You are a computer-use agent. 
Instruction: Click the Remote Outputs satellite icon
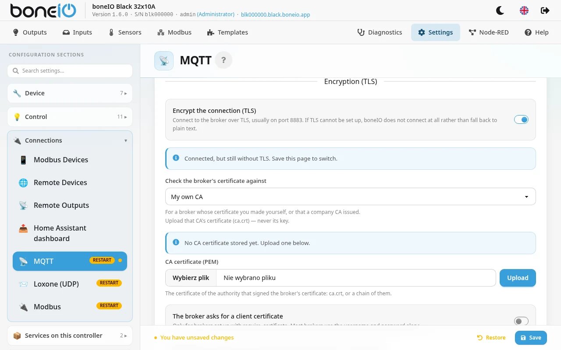[x=23, y=205]
